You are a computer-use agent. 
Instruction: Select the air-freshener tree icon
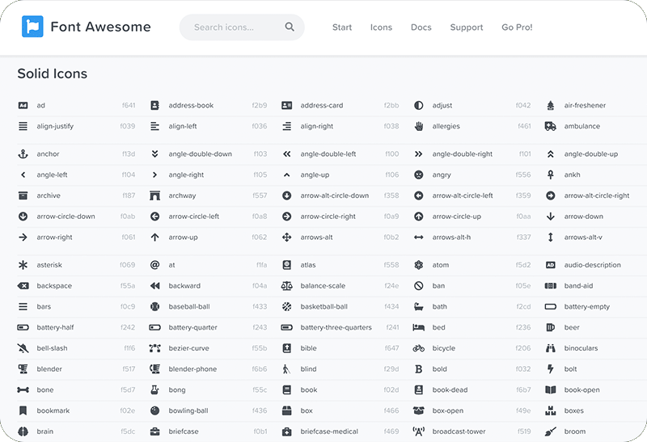pyautogui.click(x=551, y=106)
